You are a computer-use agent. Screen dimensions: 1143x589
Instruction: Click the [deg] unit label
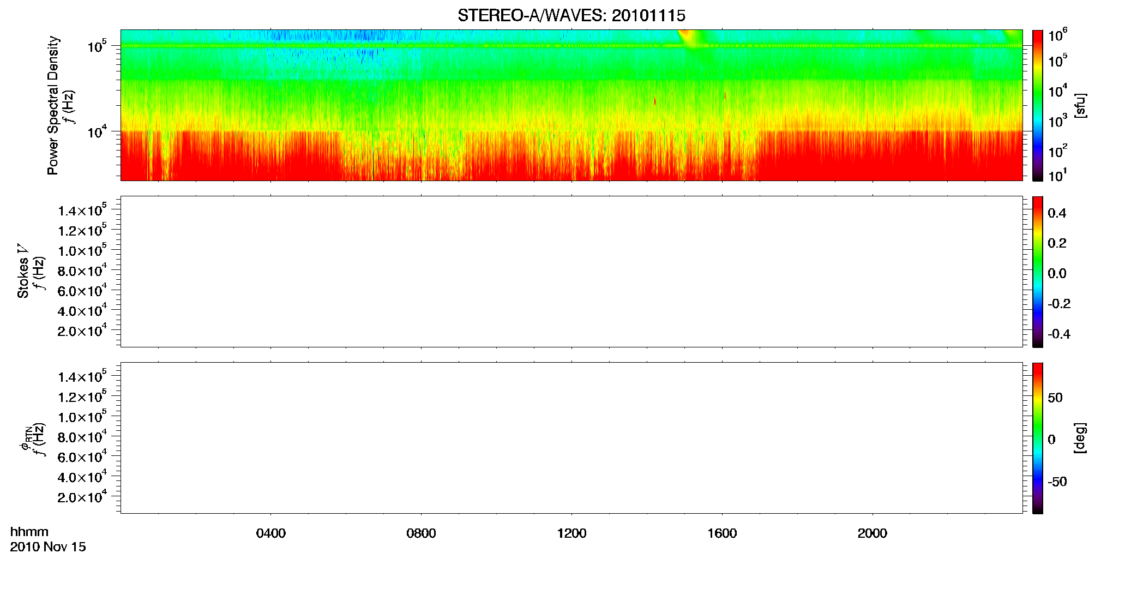[x=1080, y=438]
